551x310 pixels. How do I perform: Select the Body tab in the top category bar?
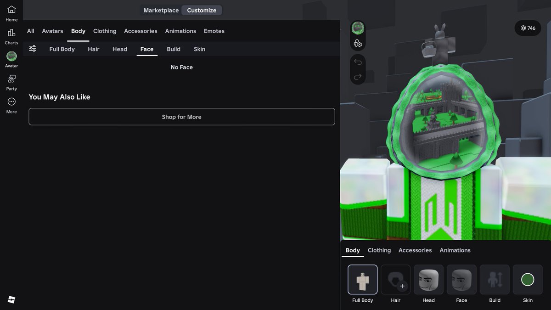pyautogui.click(x=78, y=31)
